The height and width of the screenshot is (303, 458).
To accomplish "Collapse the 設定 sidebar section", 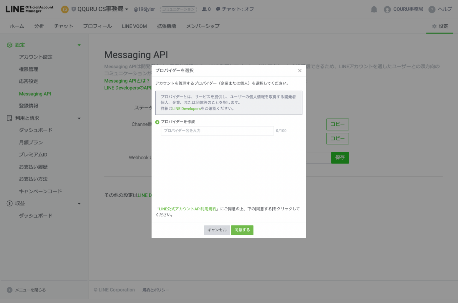I will 79,45.
